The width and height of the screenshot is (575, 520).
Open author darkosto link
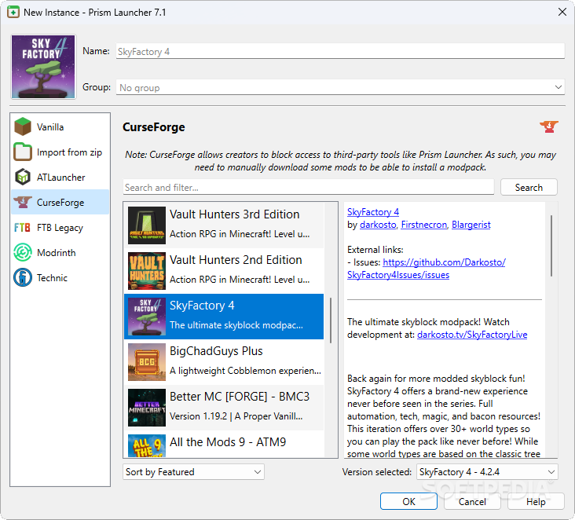click(x=378, y=225)
